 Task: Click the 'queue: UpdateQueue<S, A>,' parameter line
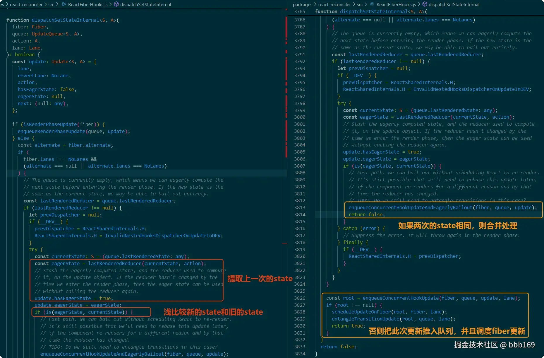tap(47, 34)
